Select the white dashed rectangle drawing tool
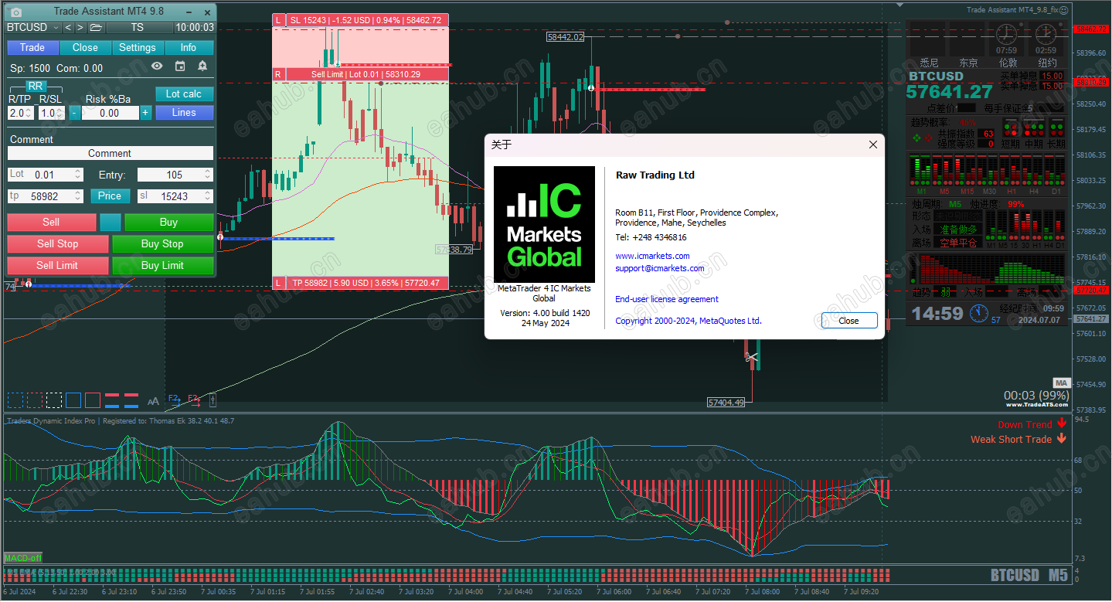Viewport: 1112px width, 602px height. click(x=54, y=400)
